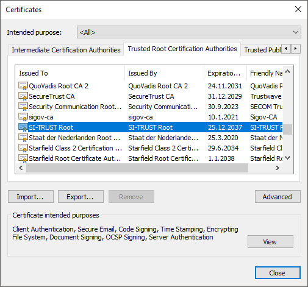308x287 pixels.
Task: Click list vertical scrollbar up arrow
Action: click(x=288, y=71)
